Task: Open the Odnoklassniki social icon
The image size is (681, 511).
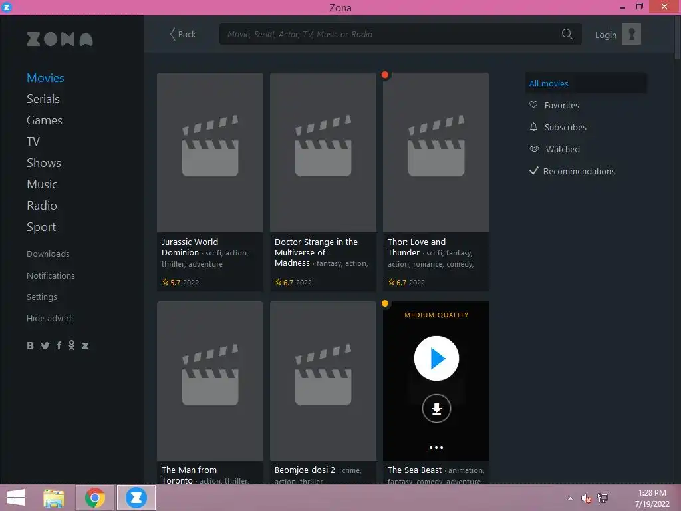Action: (72, 345)
